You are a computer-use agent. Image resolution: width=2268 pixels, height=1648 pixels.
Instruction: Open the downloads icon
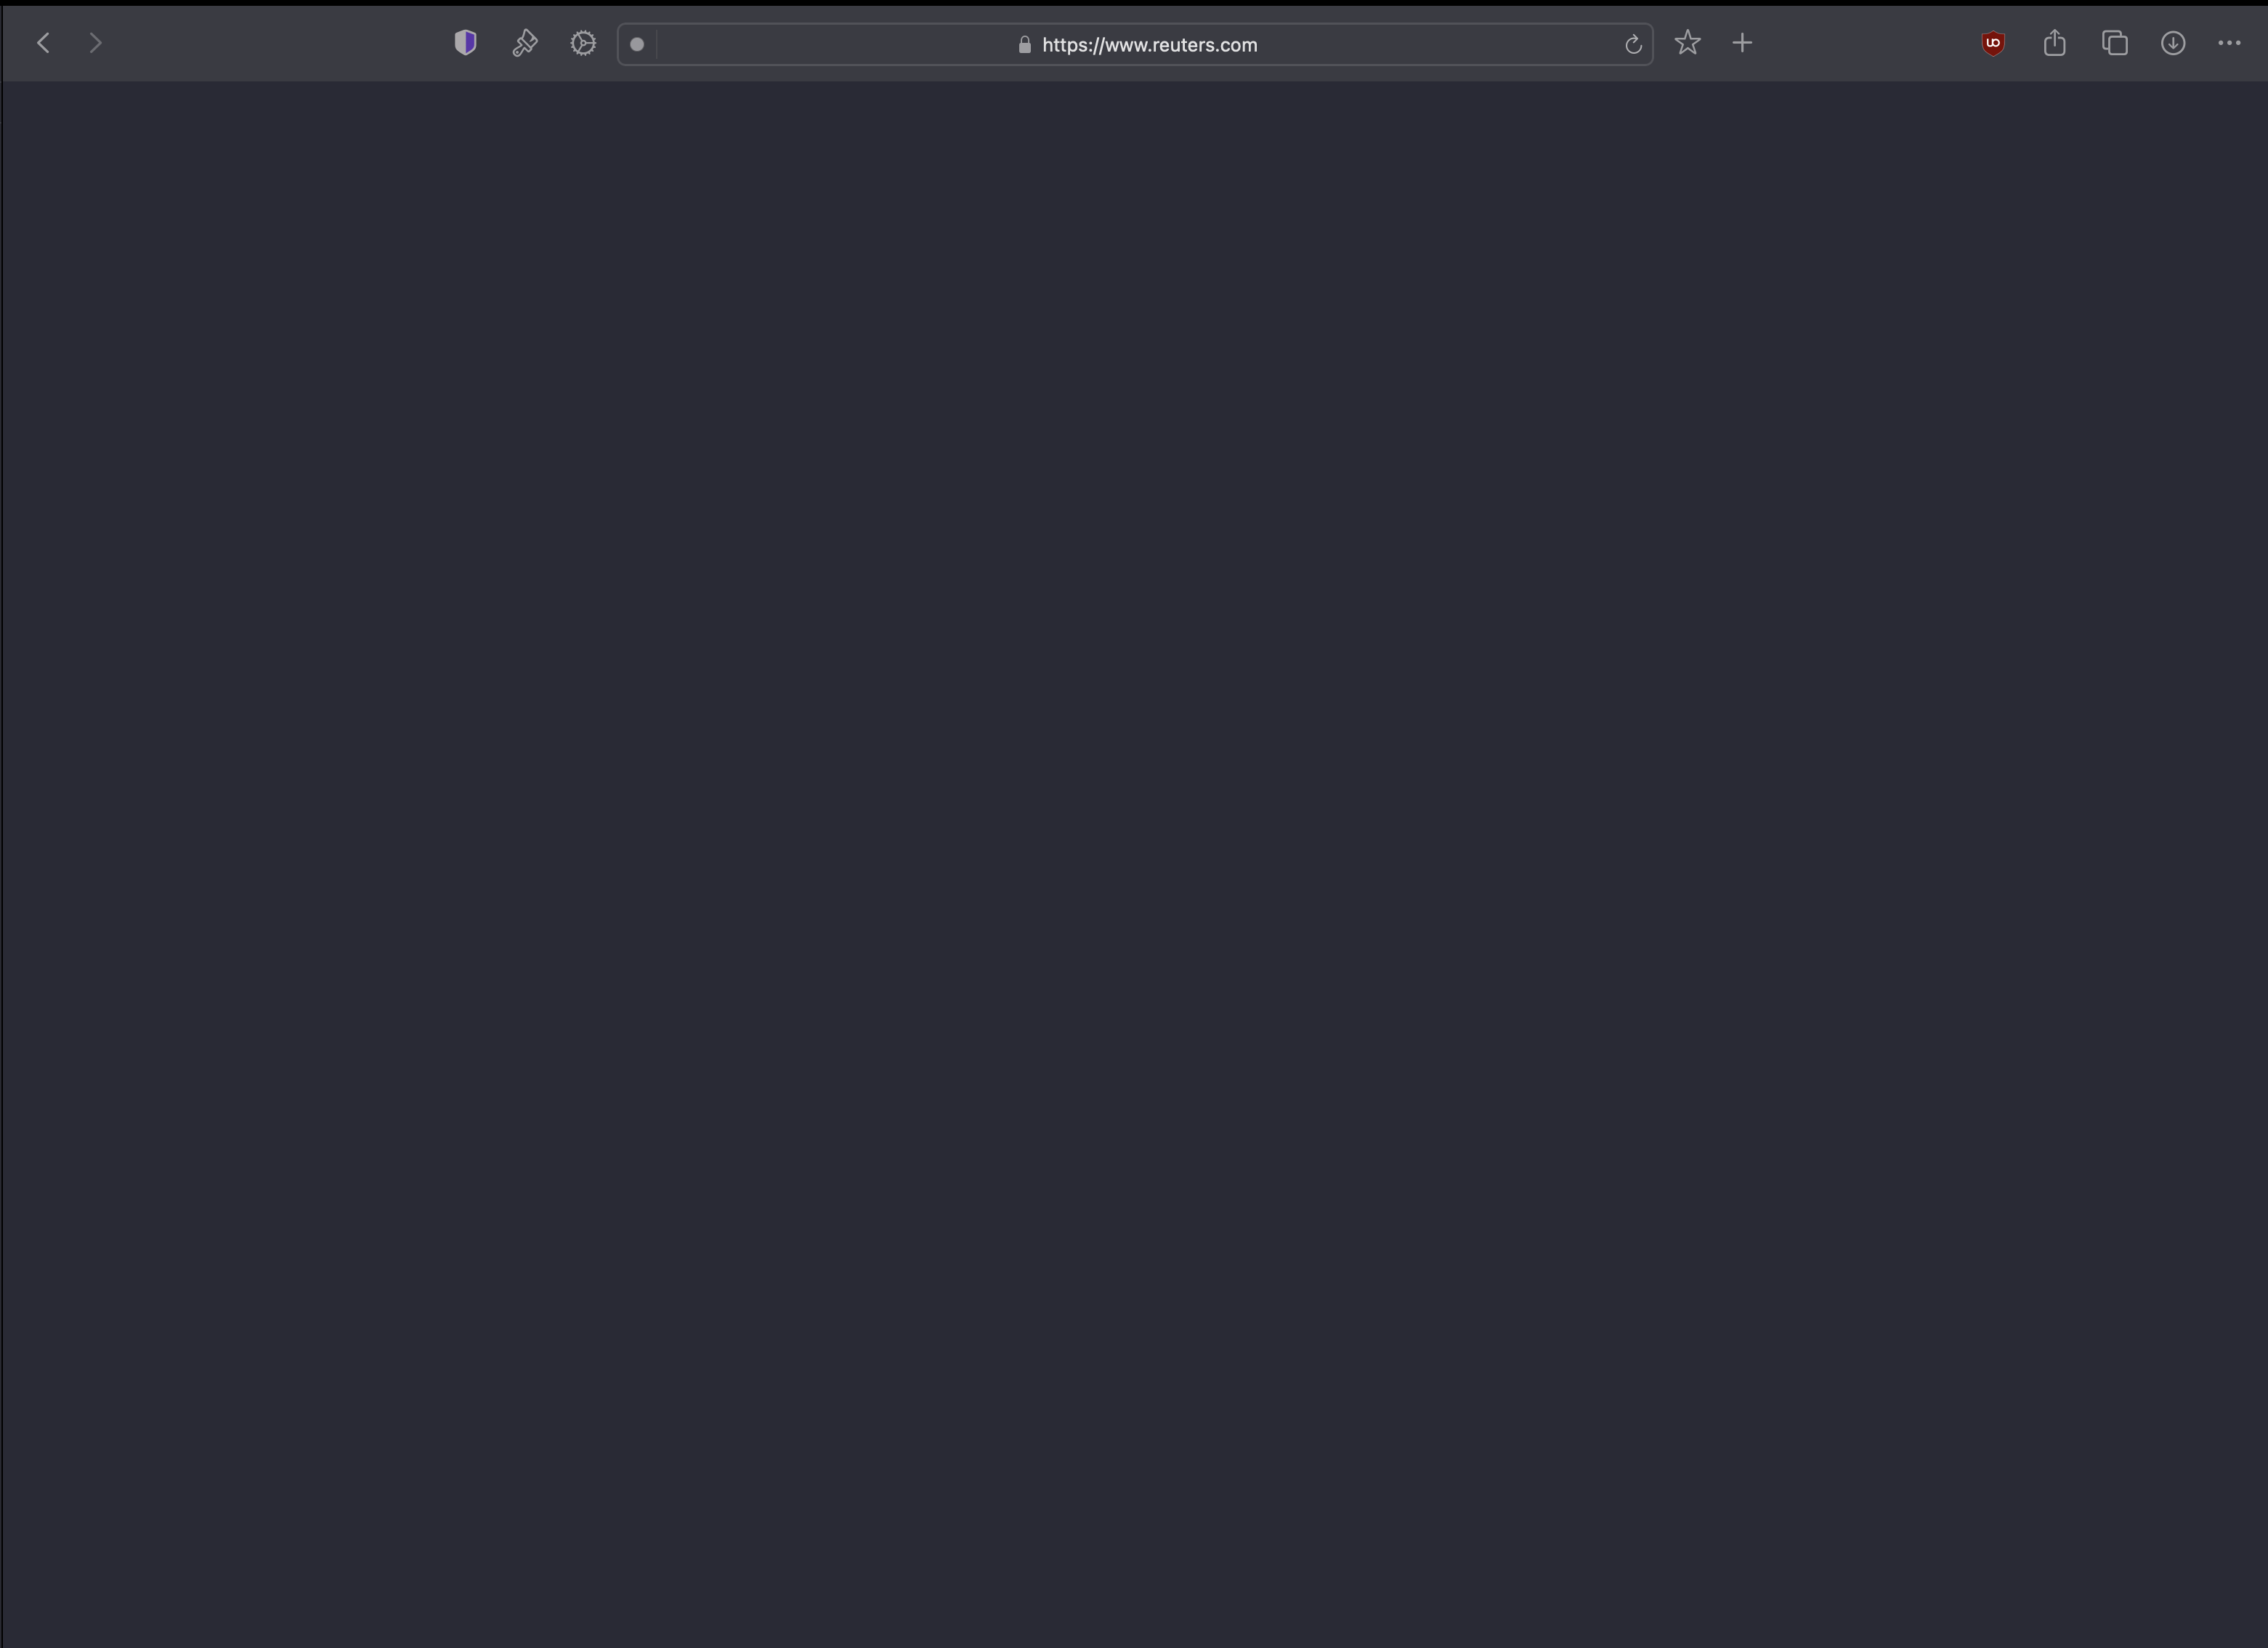point(2173,43)
